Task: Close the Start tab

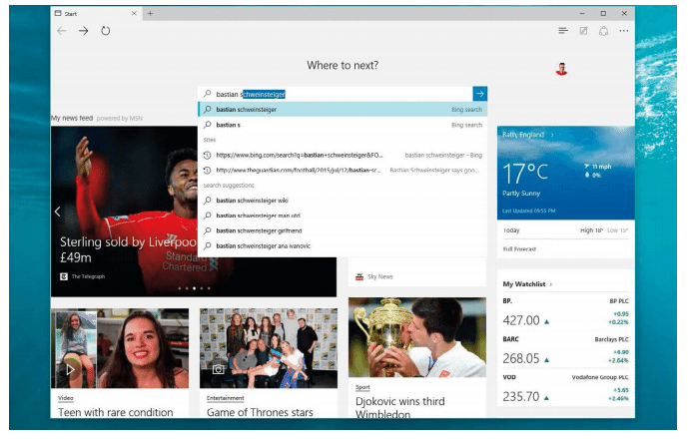Action: (134, 14)
